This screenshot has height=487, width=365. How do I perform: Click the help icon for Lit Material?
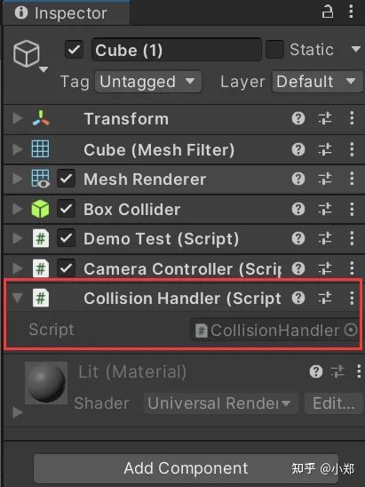click(x=316, y=371)
